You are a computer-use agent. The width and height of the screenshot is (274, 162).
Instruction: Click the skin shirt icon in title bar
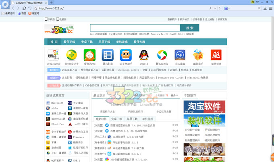click(x=257, y=2)
